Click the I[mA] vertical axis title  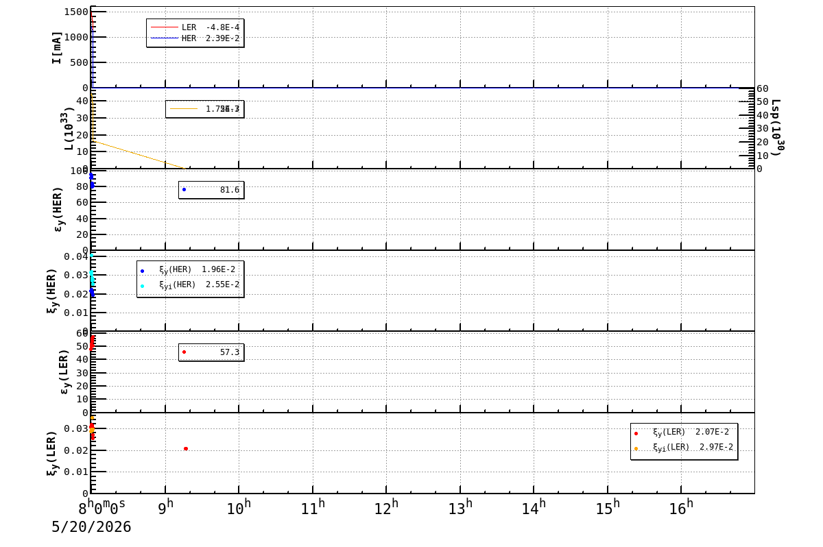point(57,47)
